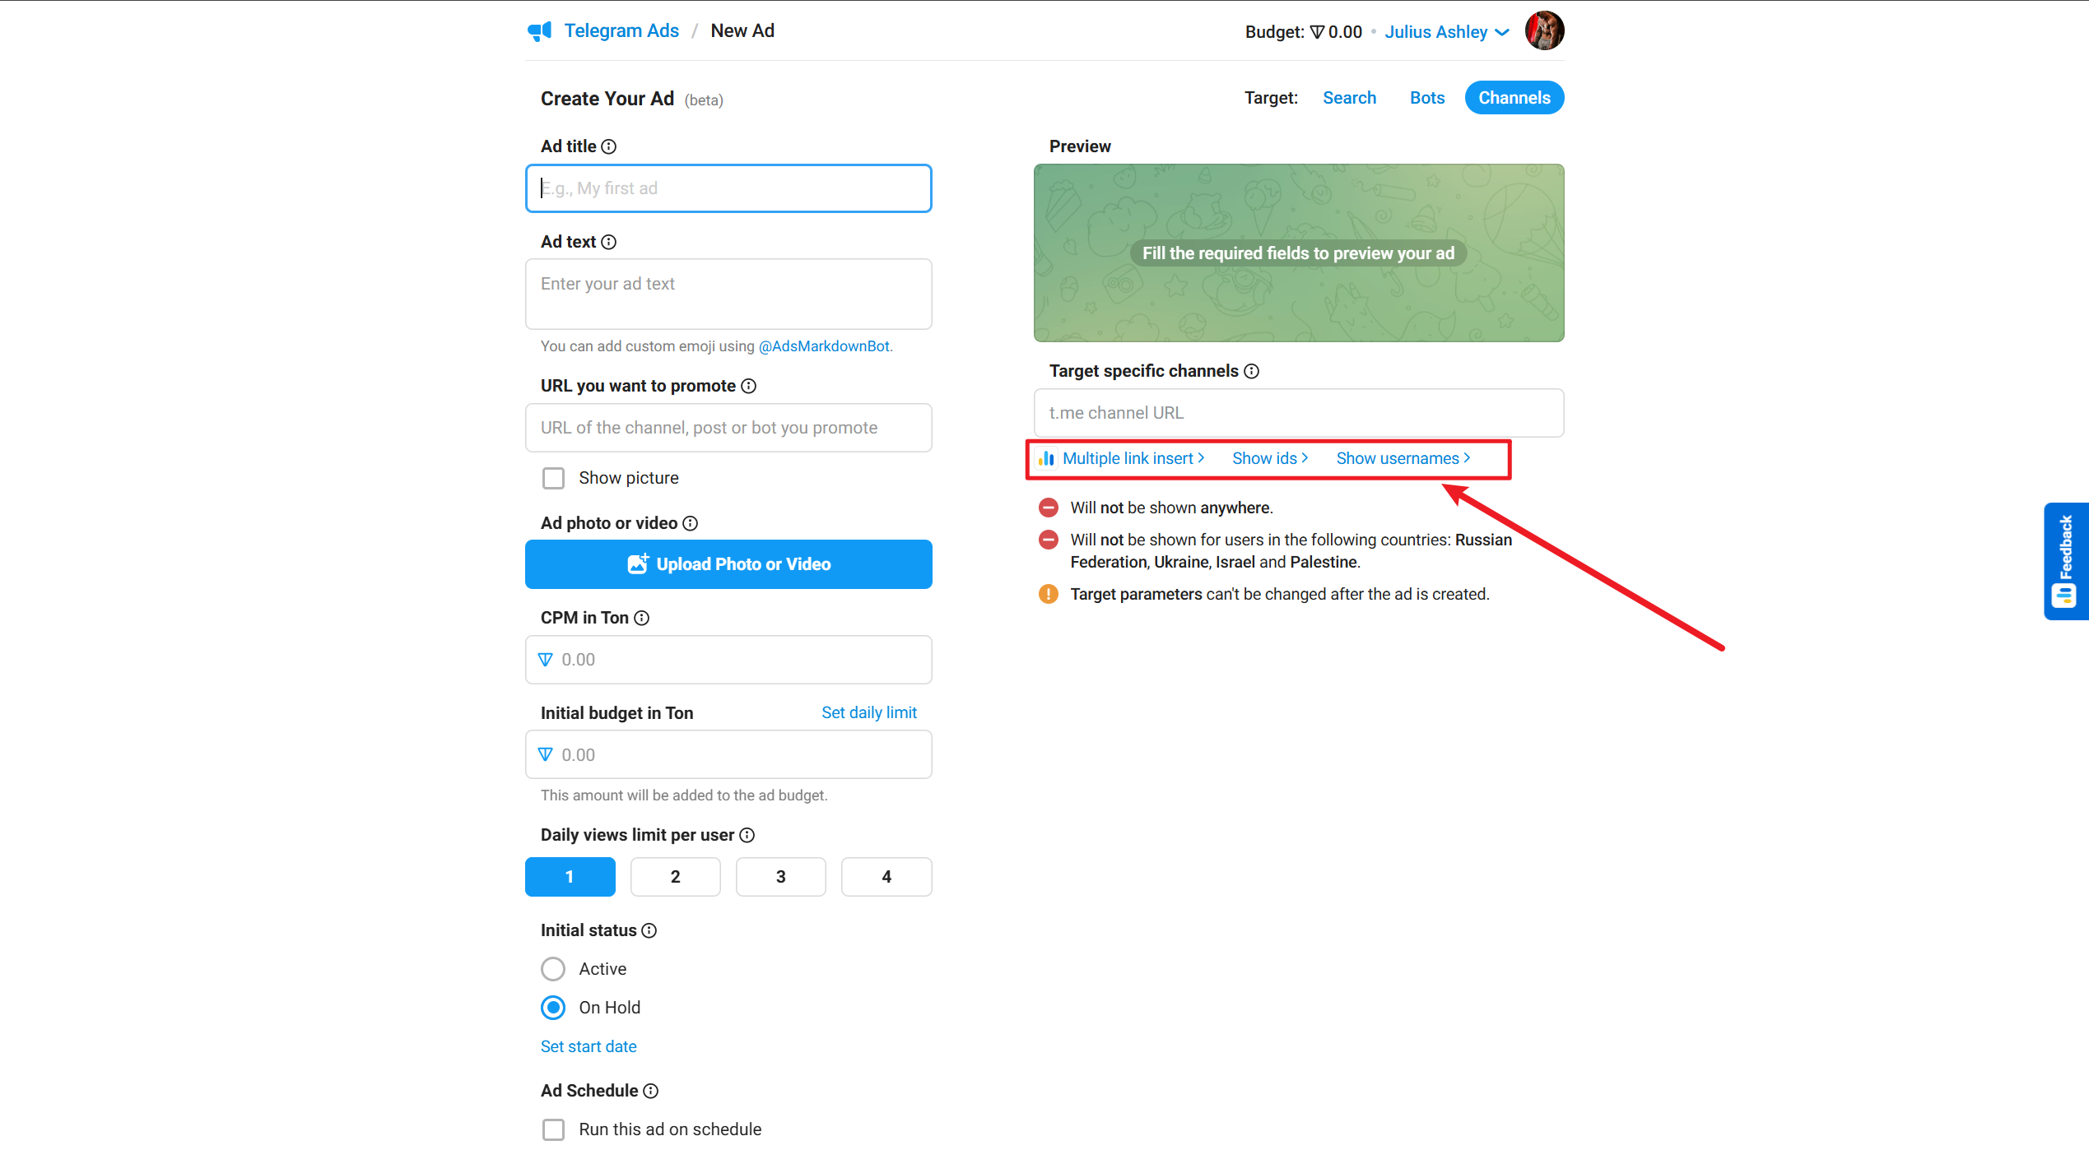The width and height of the screenshot is (2089, 1150).
Task: Tick the Run this ad on schedule checkbox
Action: click(554, 1129)
